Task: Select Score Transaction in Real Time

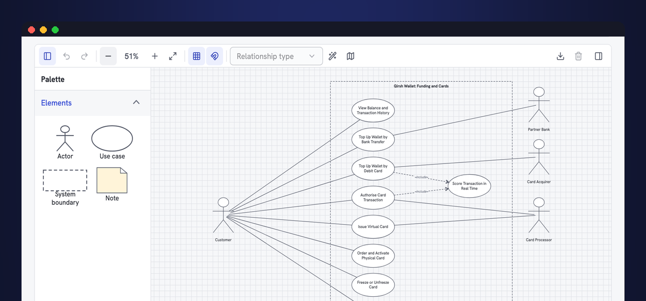Action: (469, 185)
